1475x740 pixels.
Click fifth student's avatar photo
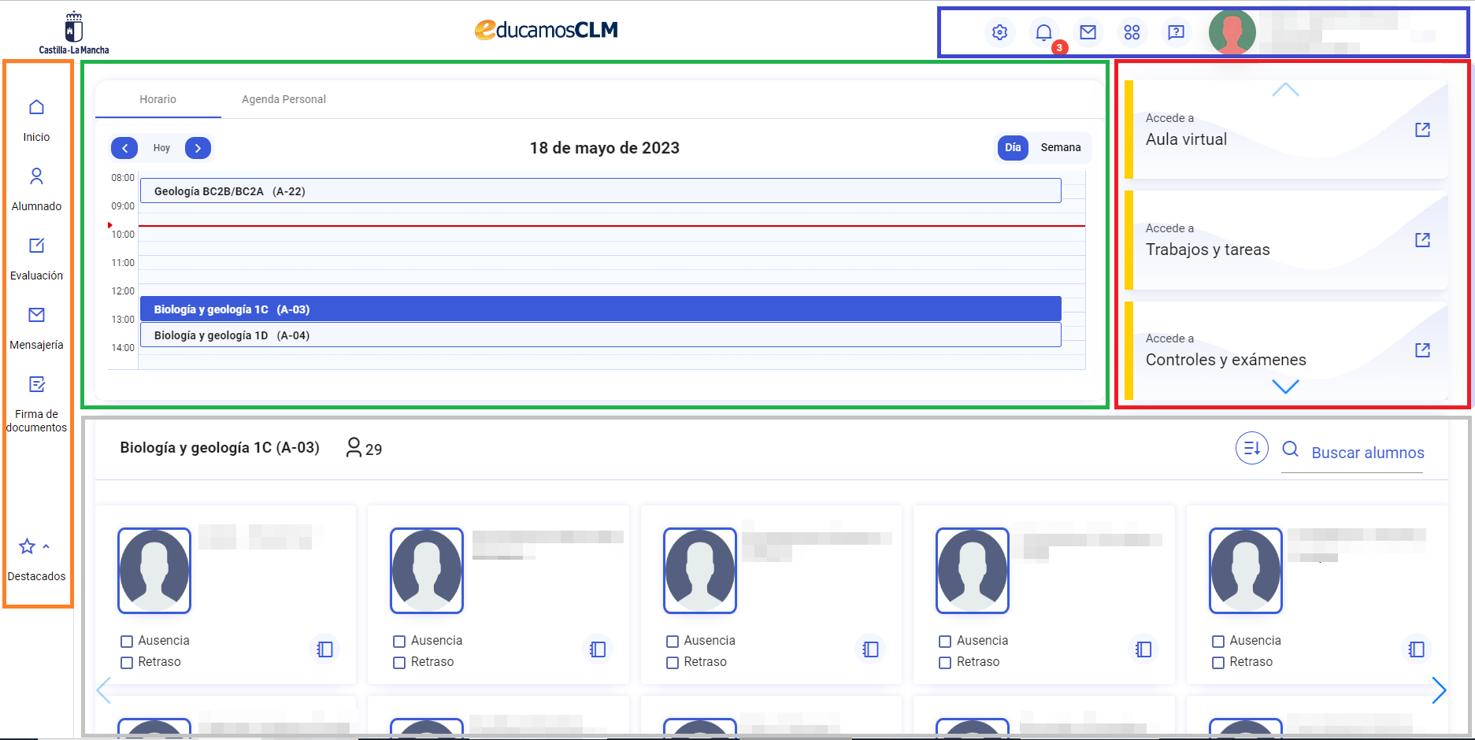tap(1246, 571)
